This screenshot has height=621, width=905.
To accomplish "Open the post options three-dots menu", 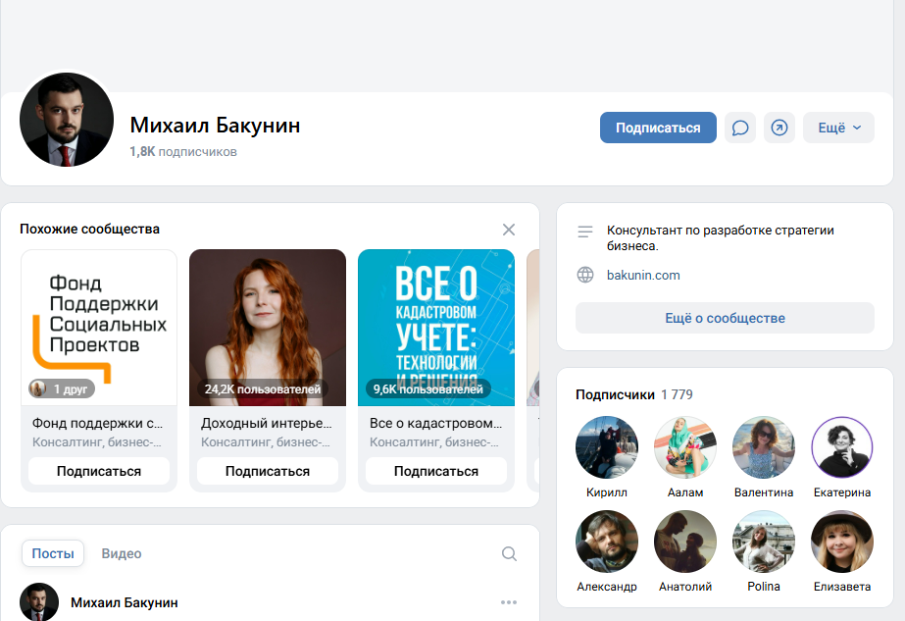I will (x=509, y=602).
